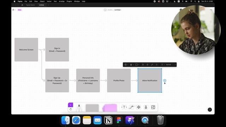
Task: Choose the purple sticky note tool
Action: (110, 108)
